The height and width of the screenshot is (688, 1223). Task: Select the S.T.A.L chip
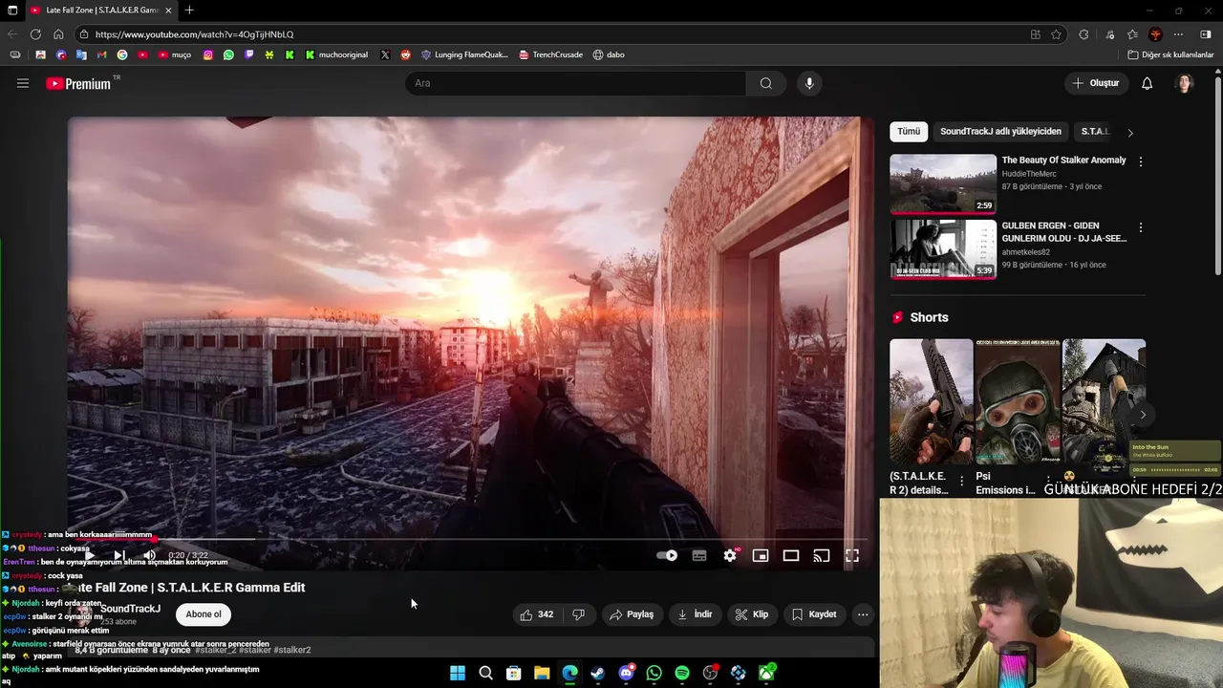[1095, 132]
